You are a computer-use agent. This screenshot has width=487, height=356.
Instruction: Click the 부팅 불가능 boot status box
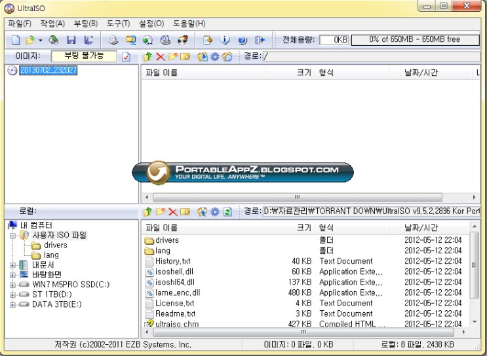pyautogui.click(x=84, y=56)
